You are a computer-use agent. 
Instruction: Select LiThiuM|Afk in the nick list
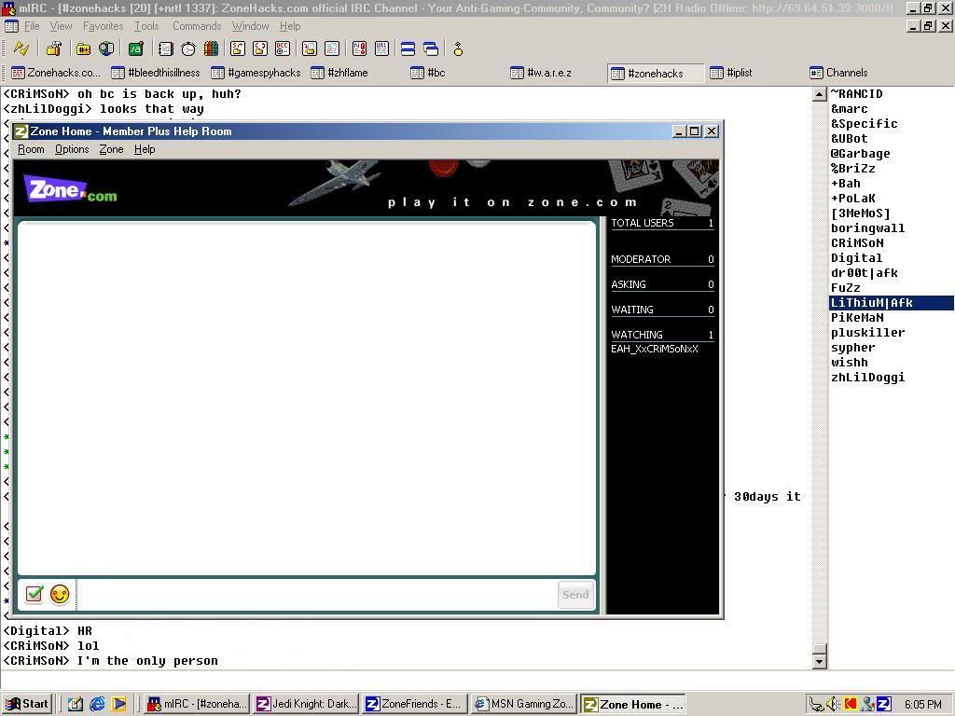pos(891,303)
